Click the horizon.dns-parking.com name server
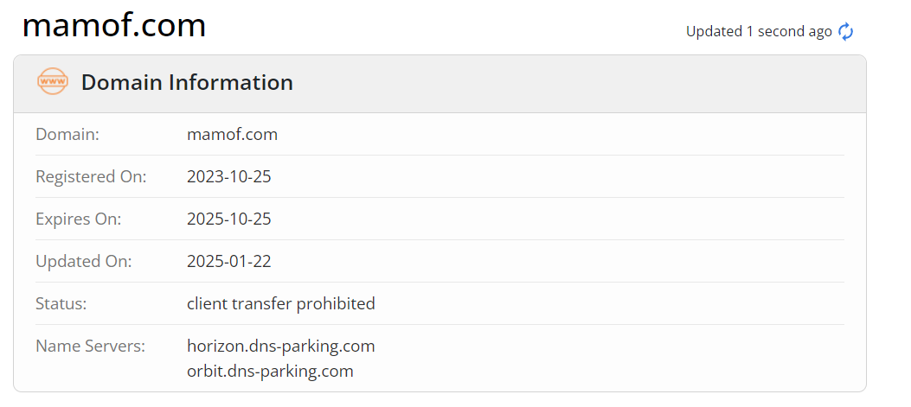 [x=281, y=347]
